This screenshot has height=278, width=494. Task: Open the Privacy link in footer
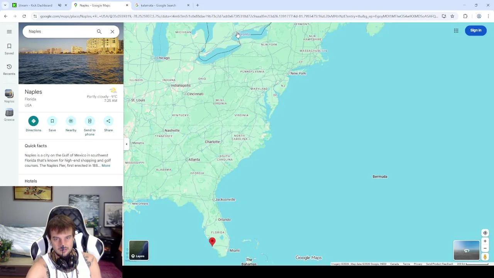coord(418,264)
